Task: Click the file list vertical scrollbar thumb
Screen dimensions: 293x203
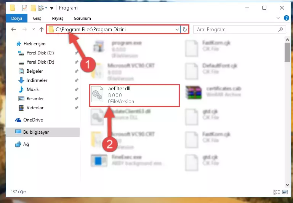Action: click(x=287, y=52)
